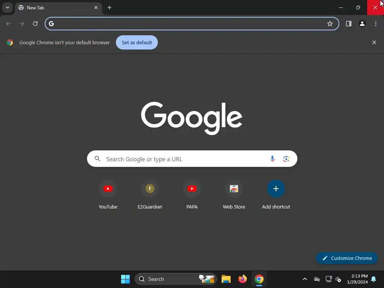
Task: Click Add shortcut plus button
Action: [x=276, y=189]
